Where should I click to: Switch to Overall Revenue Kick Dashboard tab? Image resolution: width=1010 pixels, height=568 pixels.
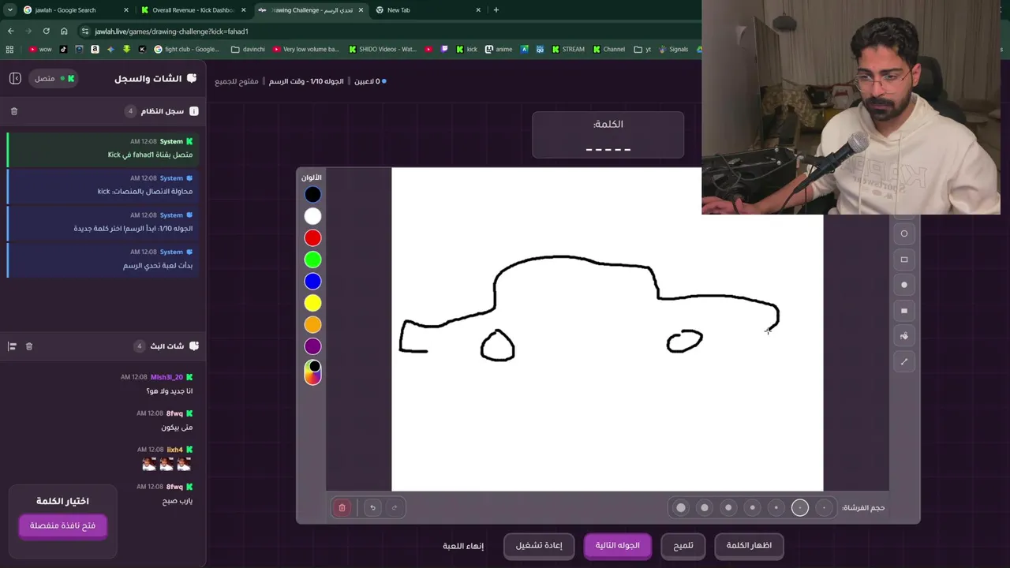click(192, 10)
